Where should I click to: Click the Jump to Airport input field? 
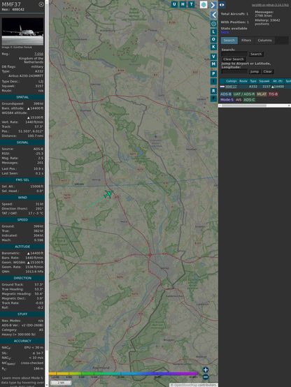(x=234, y=71)
